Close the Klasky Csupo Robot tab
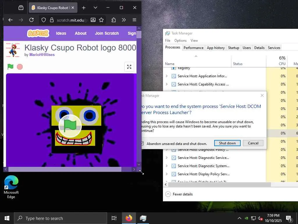298x224 pixels. (x=73, y=8)
